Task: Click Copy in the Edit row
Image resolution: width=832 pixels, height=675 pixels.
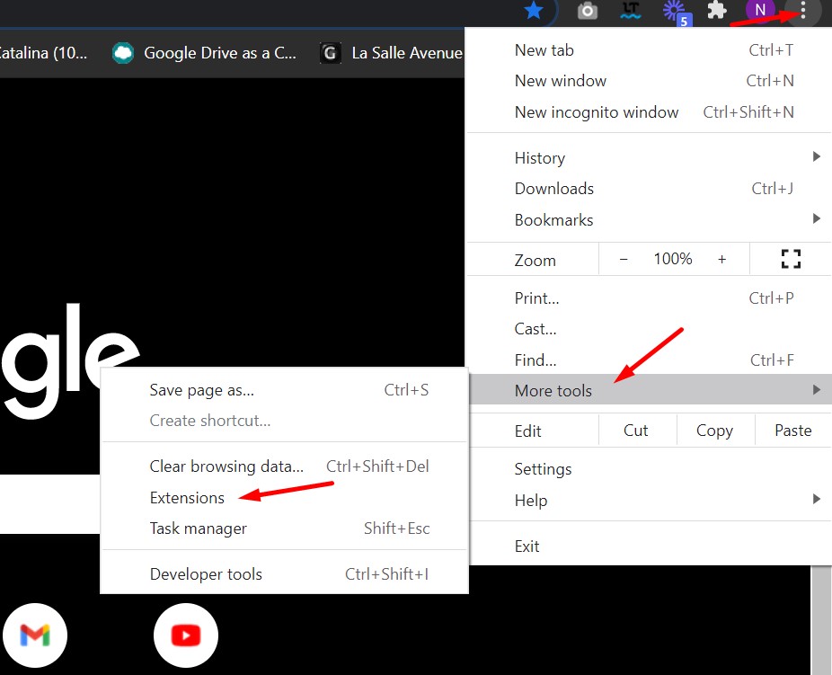Action: tap(714, 431)
